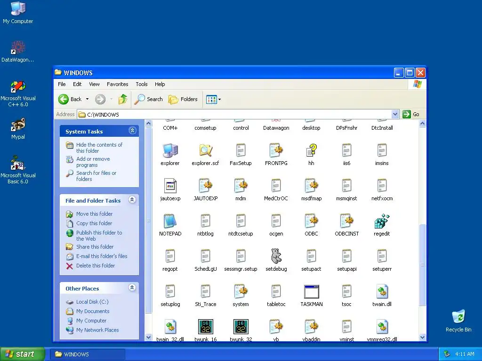Image resolution: width=482 pixels, height=361 pixels.
Task: Click the Go button
Action: click(x=411, y=114)
